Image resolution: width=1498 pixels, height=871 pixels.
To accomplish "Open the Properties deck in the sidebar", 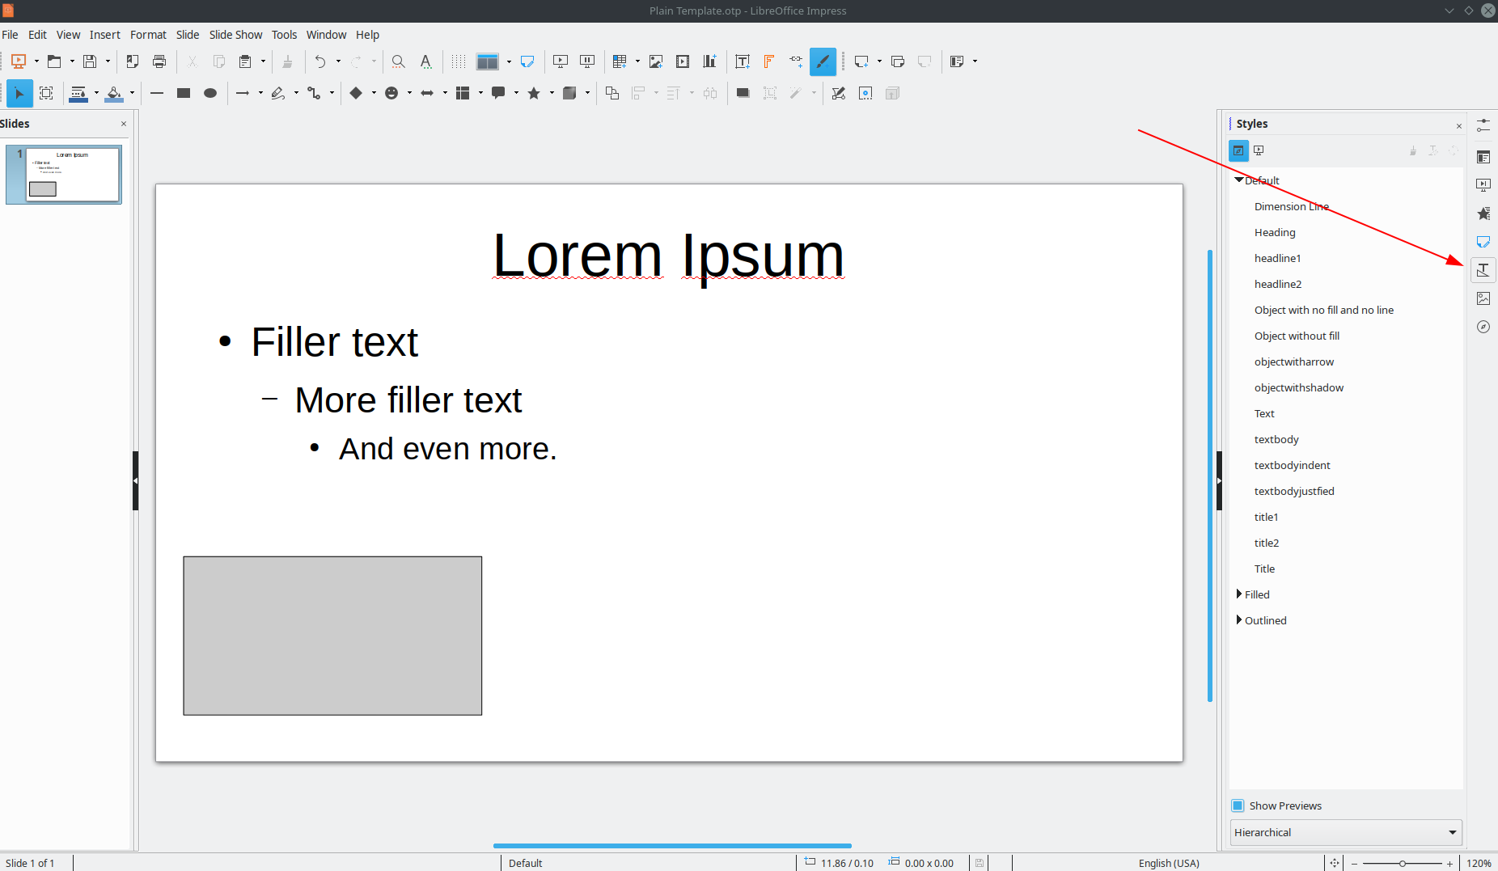I will pyautogui.click(x=1483, y=156).
